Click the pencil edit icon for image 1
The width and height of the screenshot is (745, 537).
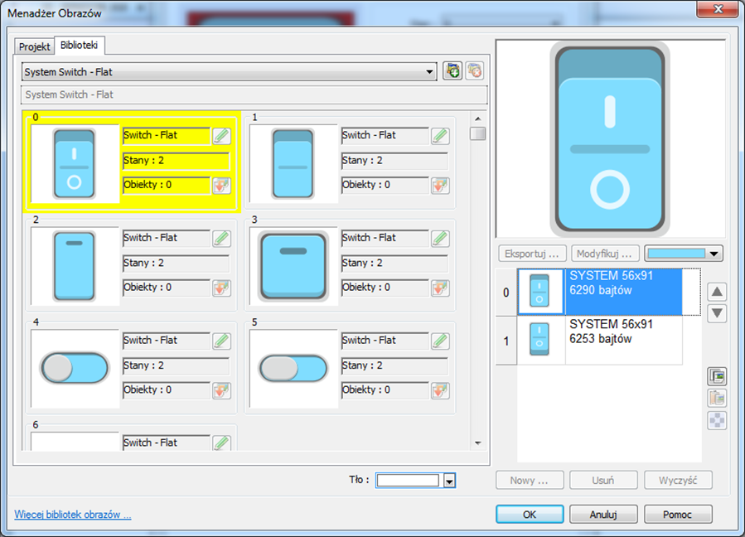pyautogui.click(x=440, y=136)
